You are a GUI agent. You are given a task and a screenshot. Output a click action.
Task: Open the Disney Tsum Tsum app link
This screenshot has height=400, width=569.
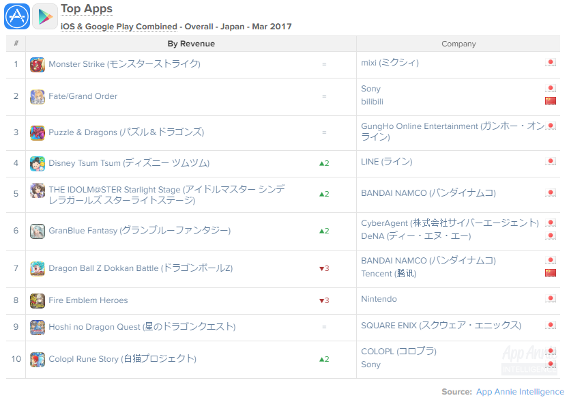pyautogui.click(x=129, y=163)
